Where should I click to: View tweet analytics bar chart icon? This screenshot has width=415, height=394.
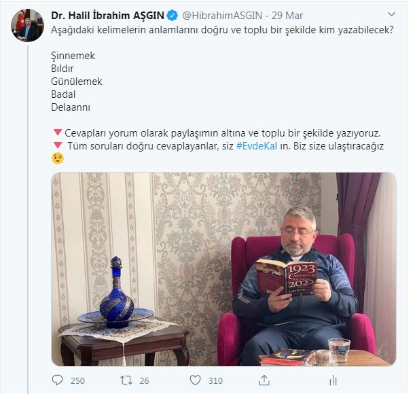coord(333,380)
